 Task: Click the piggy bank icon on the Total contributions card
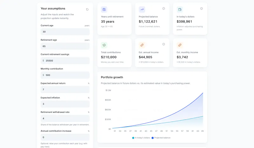tap(104, 45)
